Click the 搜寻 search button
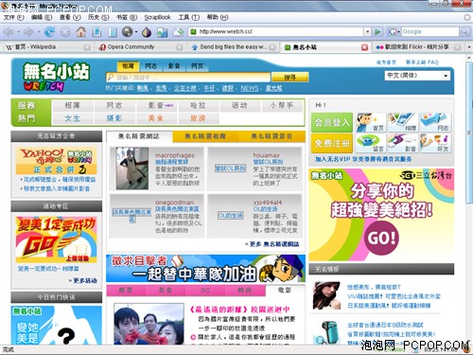This screenshot has width=473, height=355. [x=289, y=78]
